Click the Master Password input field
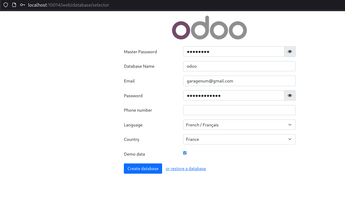345x217 pixels. (234, 51)
